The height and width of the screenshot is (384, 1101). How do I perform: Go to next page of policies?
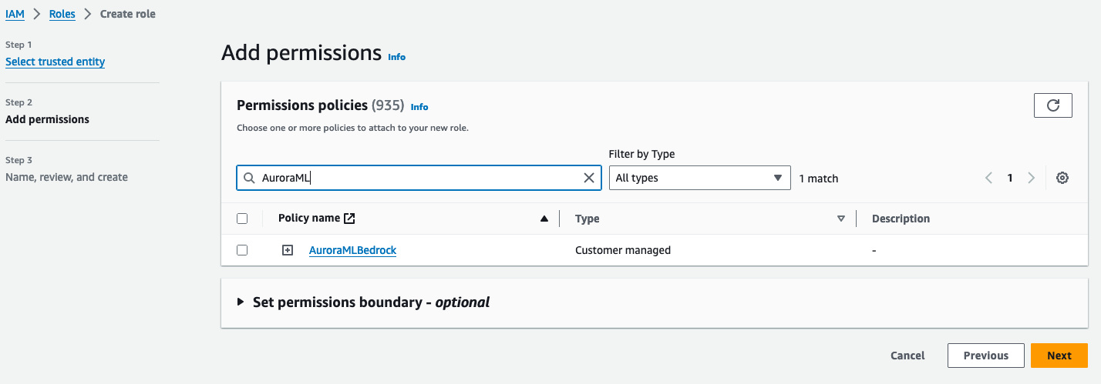[x=1031, y=178]
